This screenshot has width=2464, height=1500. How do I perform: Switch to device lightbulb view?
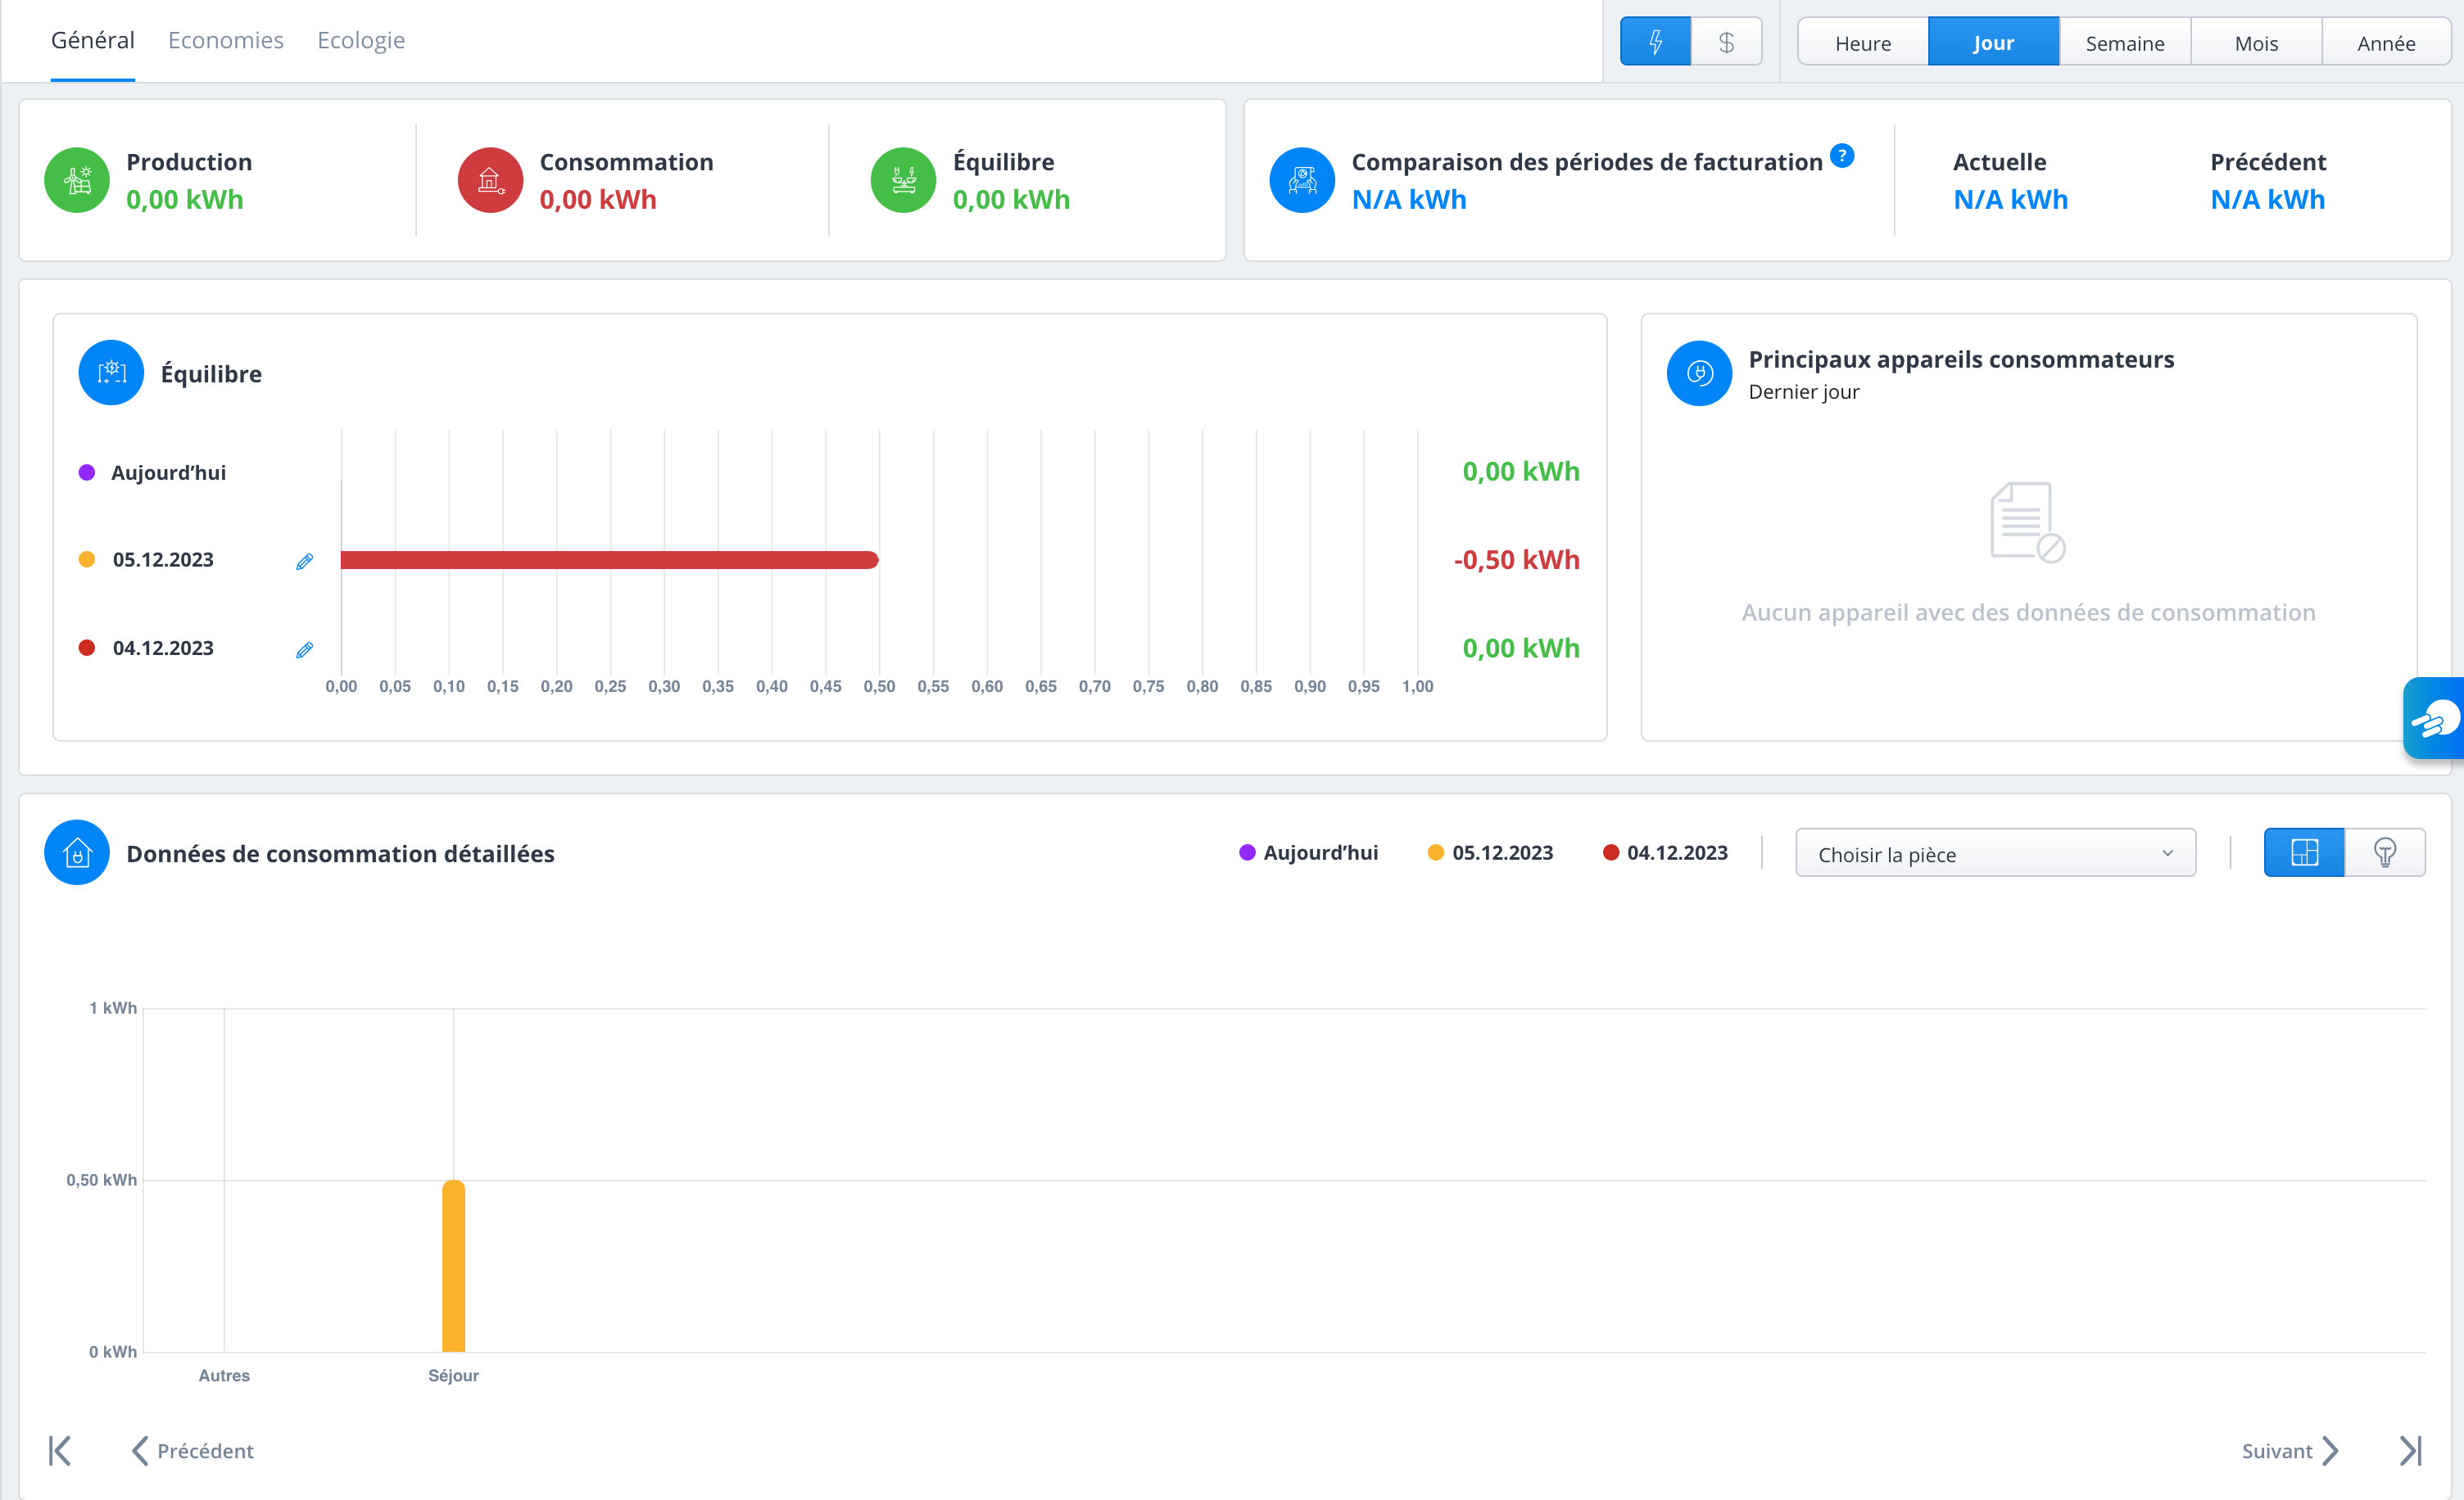point(2385,852)
